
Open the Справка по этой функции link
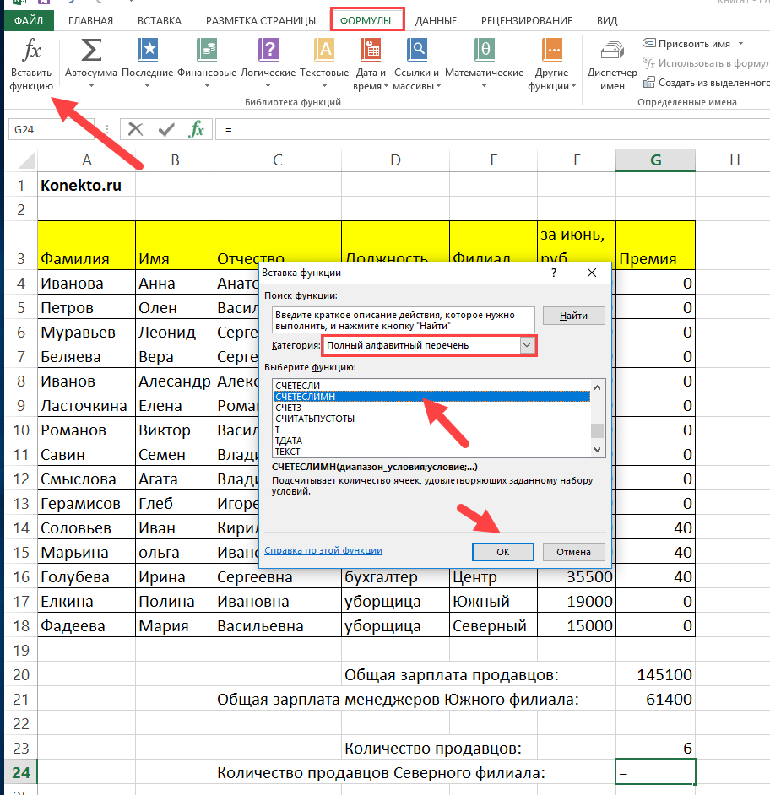pyautogui.click(x=323, y=550)
